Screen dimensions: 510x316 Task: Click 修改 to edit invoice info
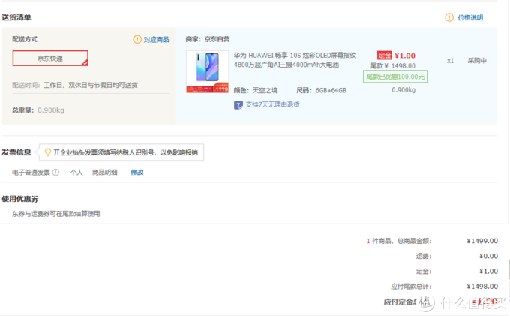[137, 173]
